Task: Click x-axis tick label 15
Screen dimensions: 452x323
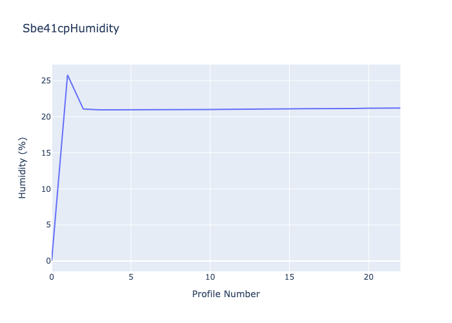Action: pos(289,276)
